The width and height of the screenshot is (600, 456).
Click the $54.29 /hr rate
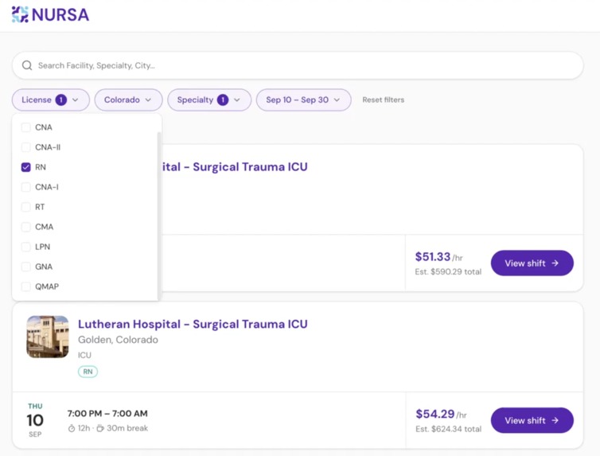[441, 414]
